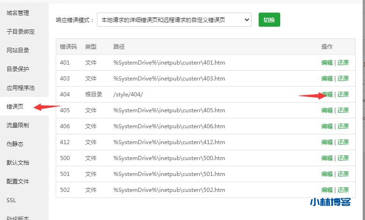
Task: Open 目录保护 settings
Action: (18, 69)
